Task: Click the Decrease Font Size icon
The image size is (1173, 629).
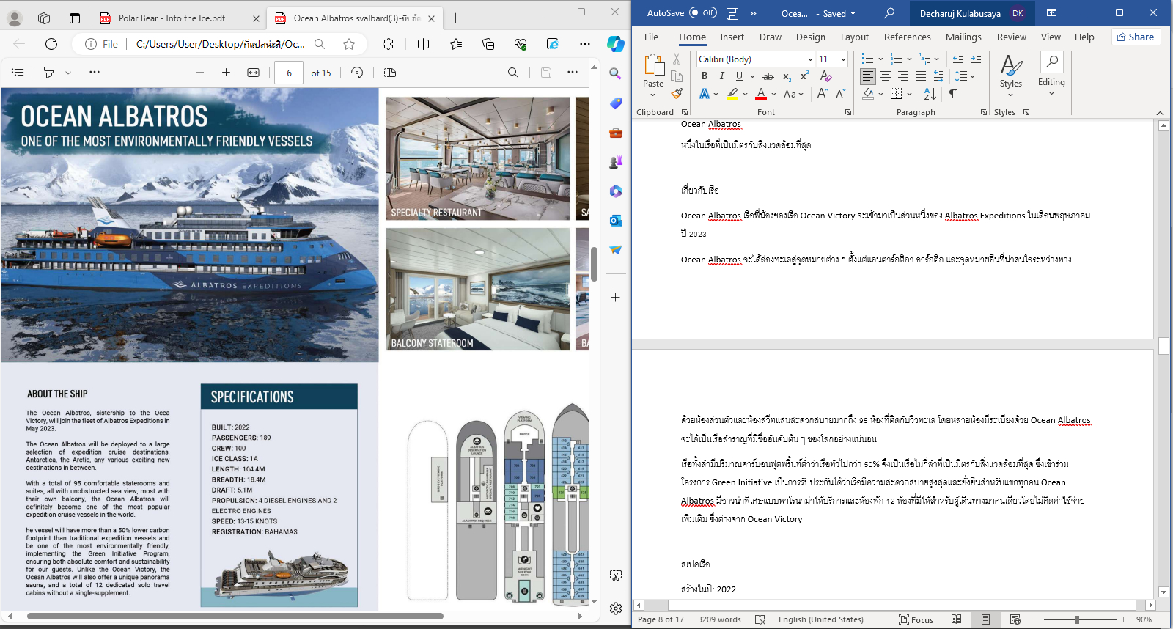Action: click(x=840, y=94)
